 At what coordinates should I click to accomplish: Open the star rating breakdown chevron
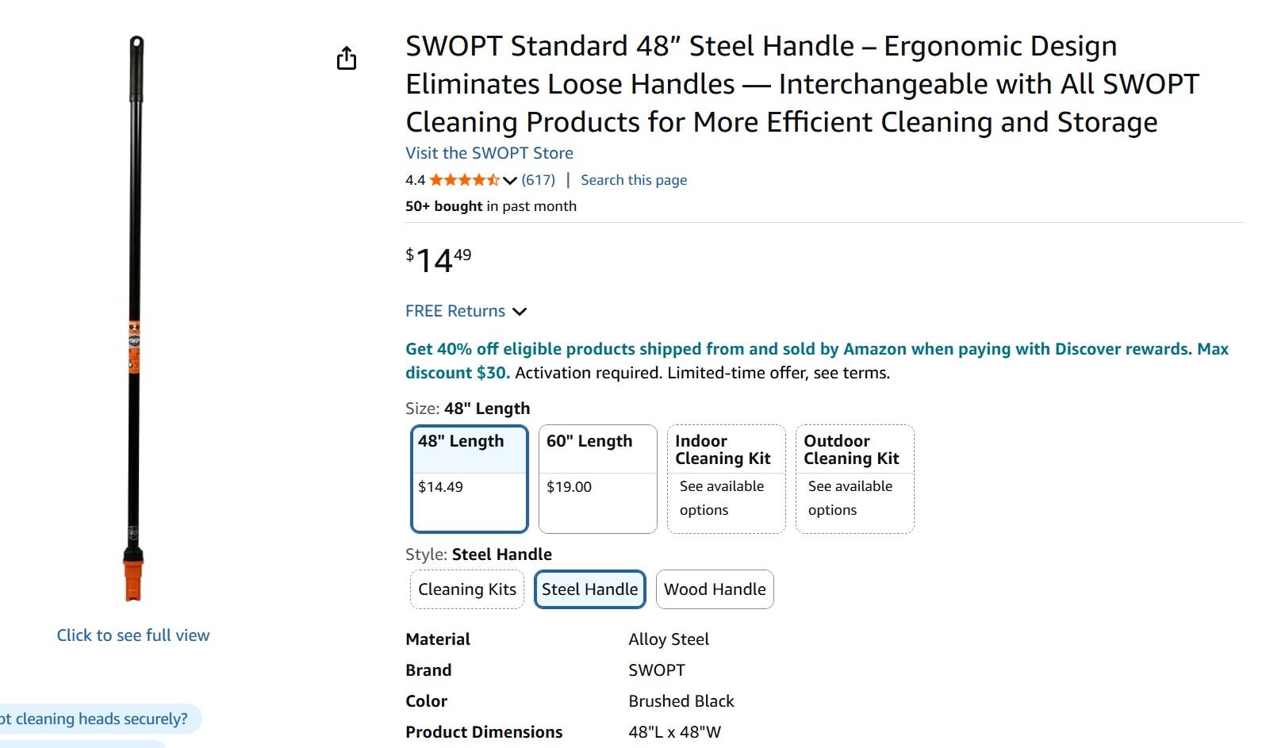[x=508, y=180]
